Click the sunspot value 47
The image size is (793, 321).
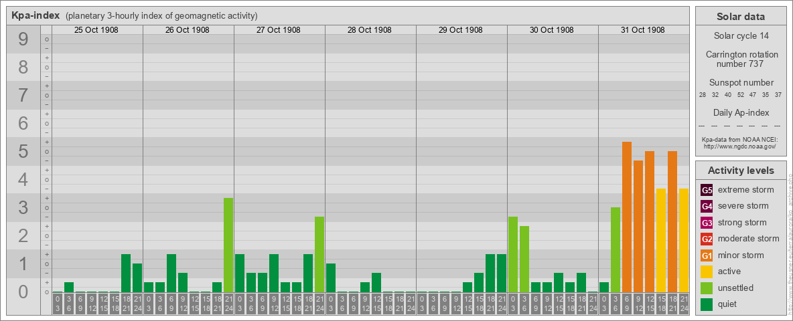coord(753,95)
